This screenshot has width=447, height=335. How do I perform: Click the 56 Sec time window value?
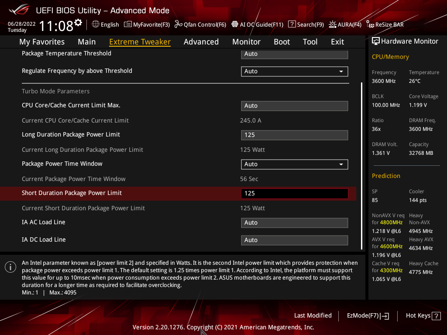[x=249, y=179]
